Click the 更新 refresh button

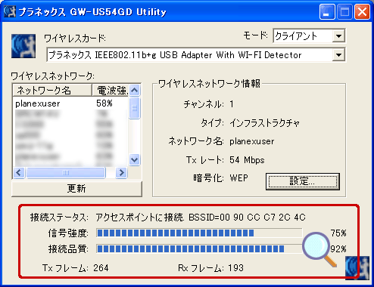coord(76,189)
